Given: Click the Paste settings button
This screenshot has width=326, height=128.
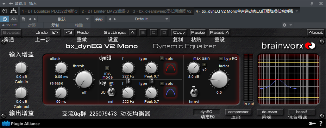Looking at the screenshot, I should [198, 33].
